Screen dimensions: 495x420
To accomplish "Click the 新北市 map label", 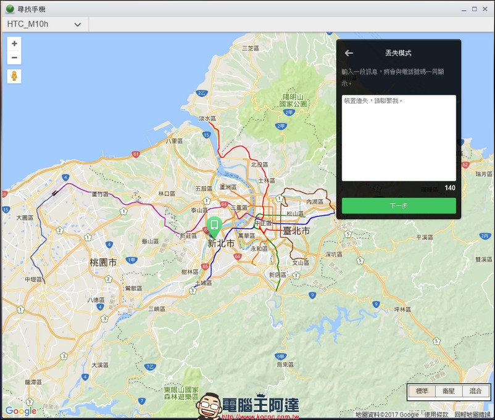I will 221,244.
